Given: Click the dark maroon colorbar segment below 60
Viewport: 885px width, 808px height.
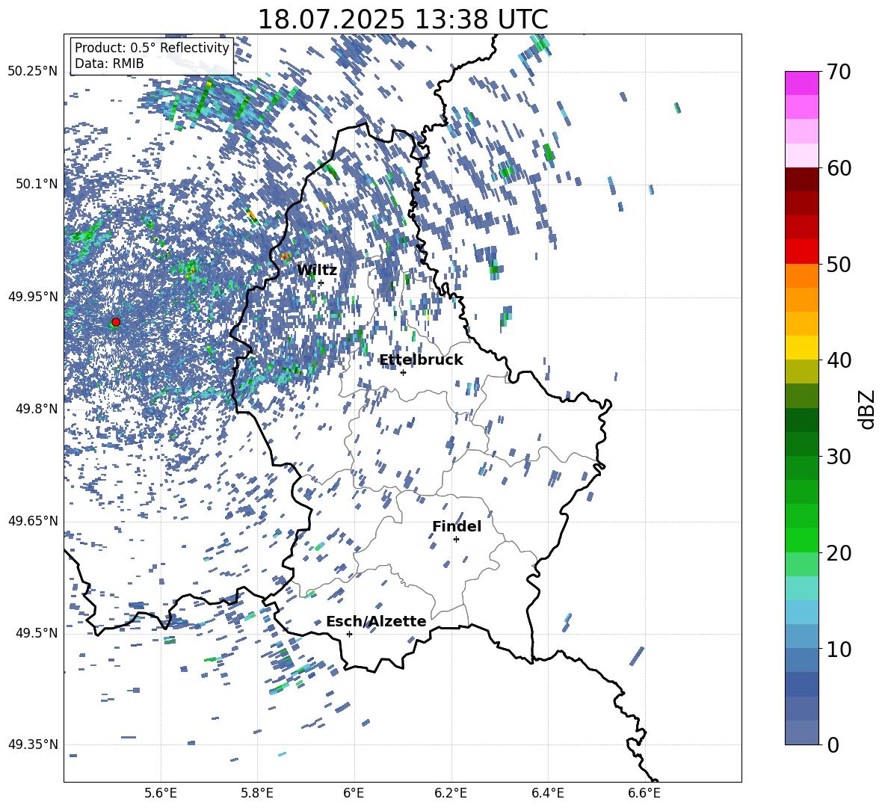Looking at the screenshot, I should 801,179.
